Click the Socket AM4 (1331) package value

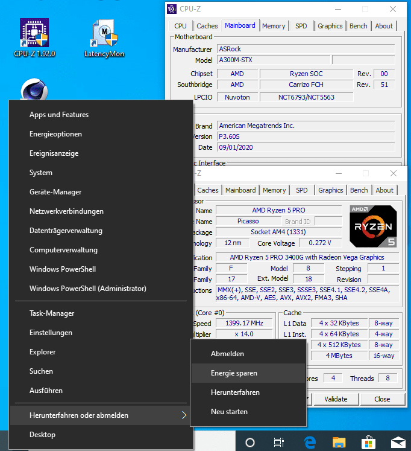coord(278,232)
